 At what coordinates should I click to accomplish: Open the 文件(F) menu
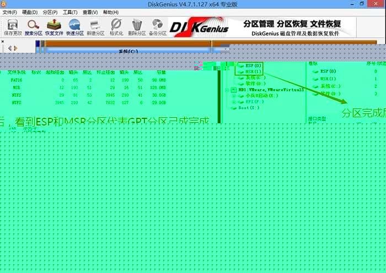pyautogui.click(x=9, y=12)
